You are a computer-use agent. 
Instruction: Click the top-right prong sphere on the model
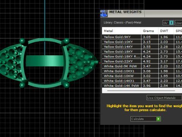click(66, 41)
